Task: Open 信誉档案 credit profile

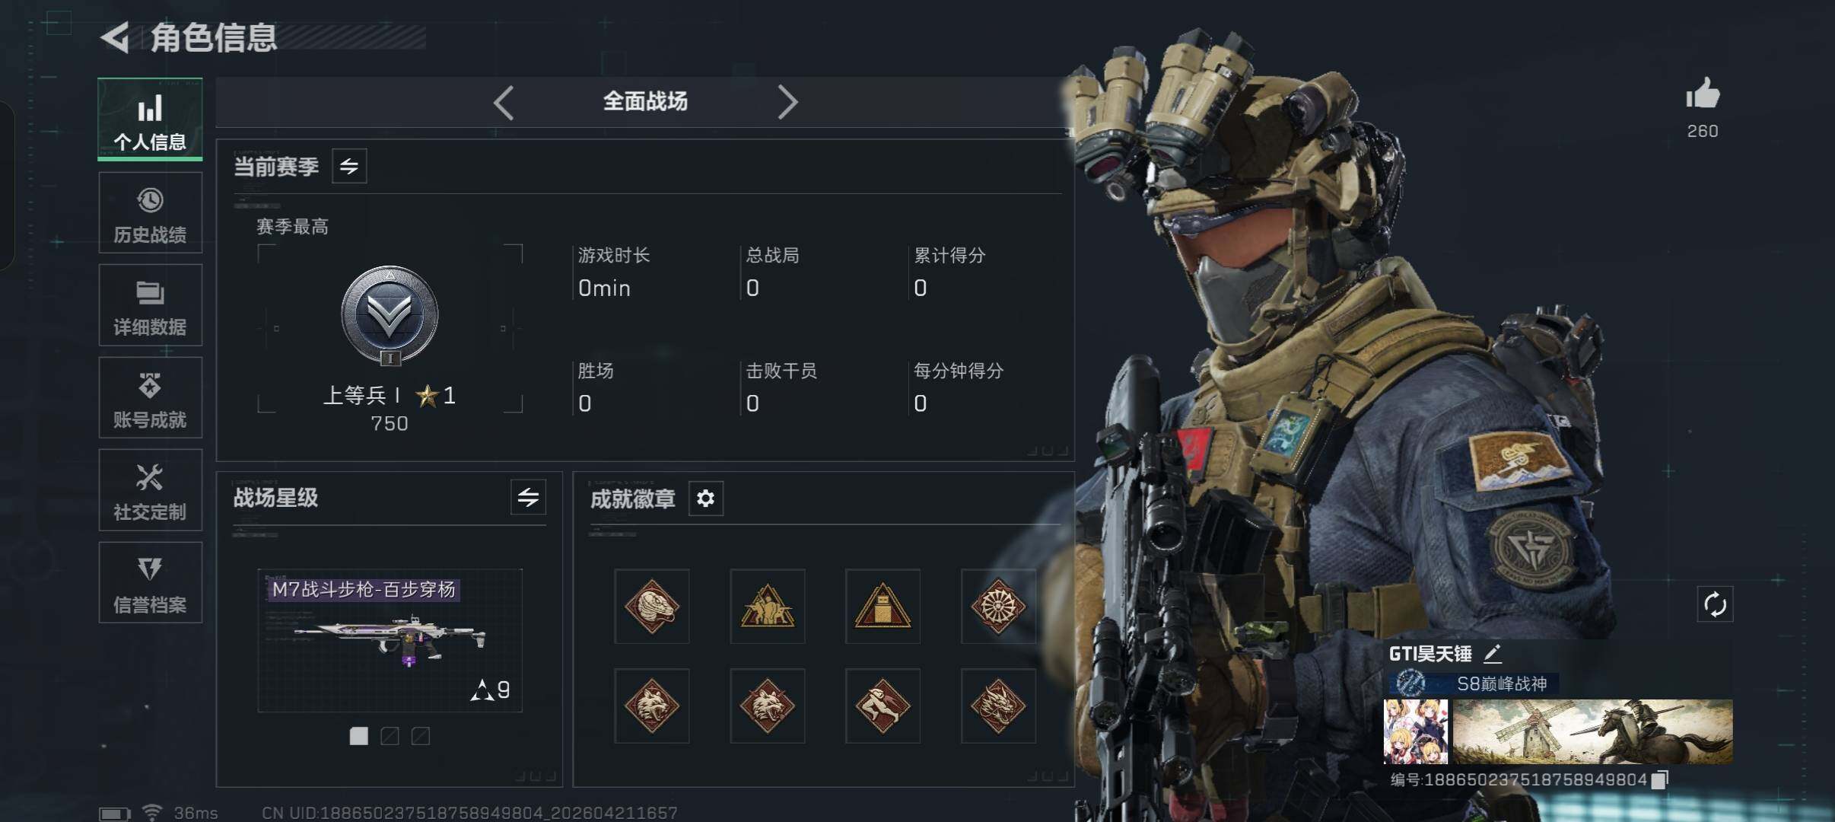Action: pyautogui.click(x=151, y=582)
